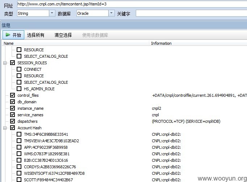Select the control_files row label

click(x=28, y=95)
